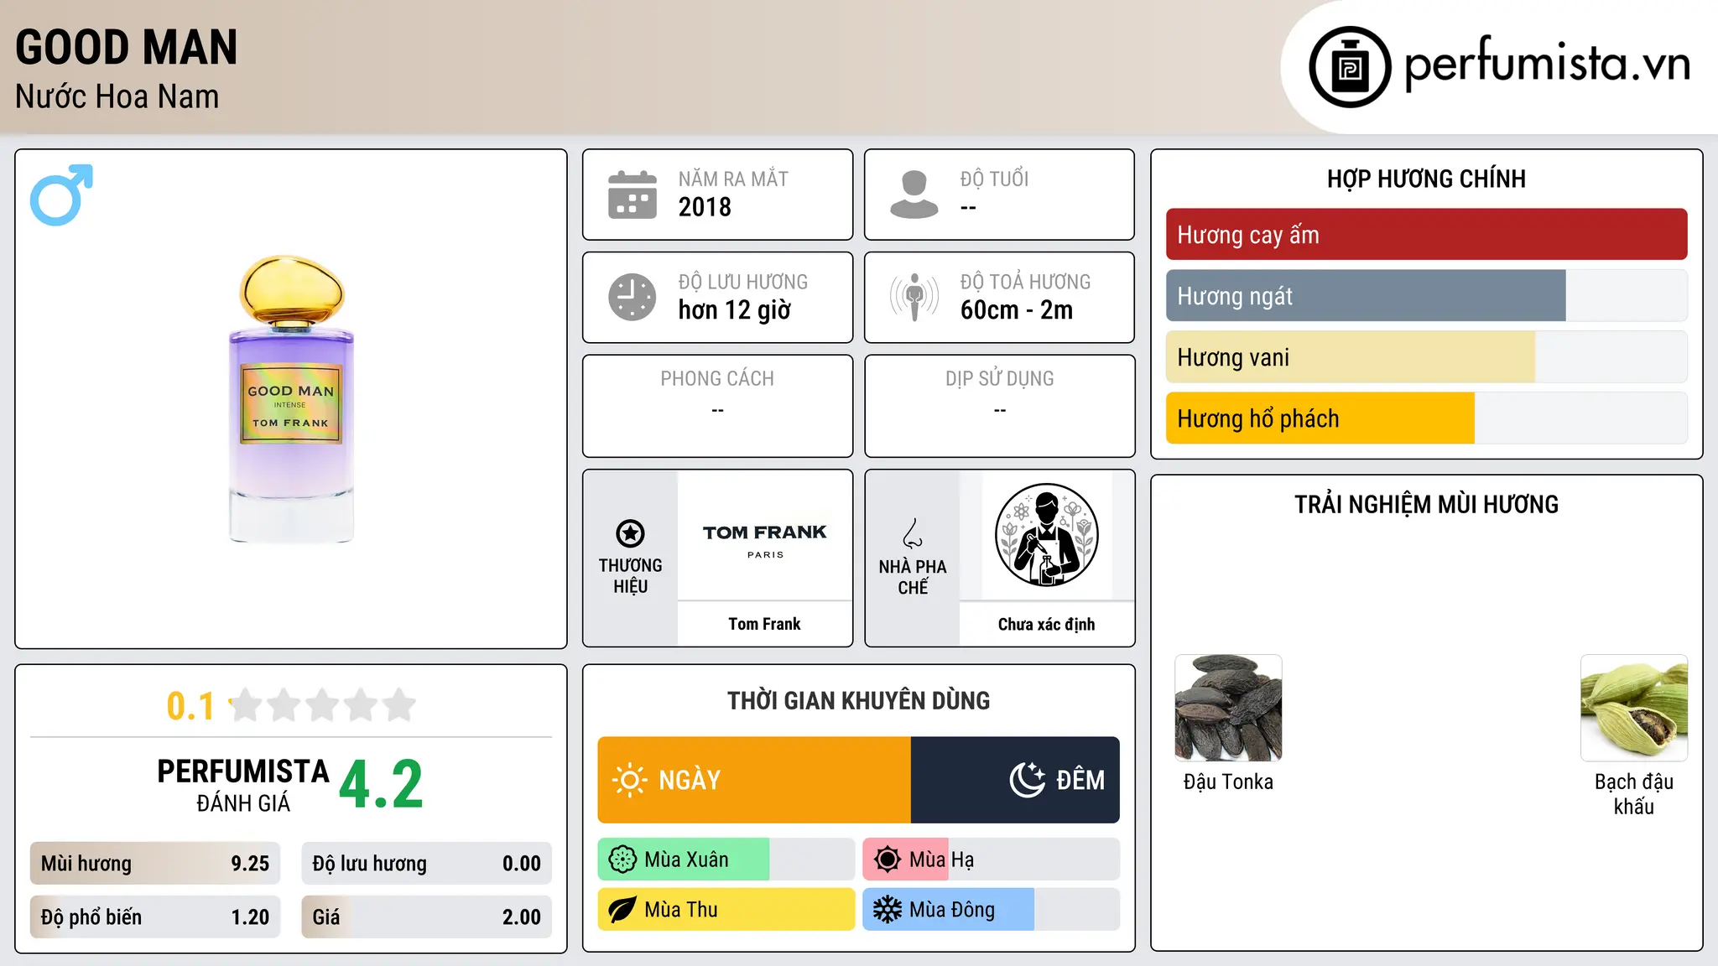Click the Mùa Đông snowflake icon
This screenshot has height=966, width=1718.
tap(888, 910)
